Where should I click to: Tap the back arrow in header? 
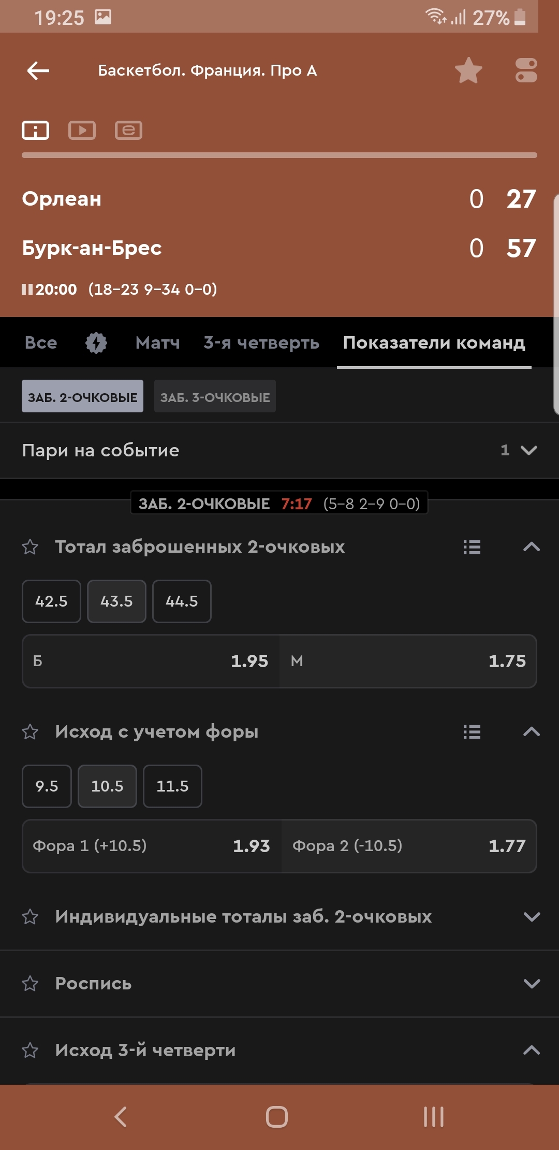38,70
